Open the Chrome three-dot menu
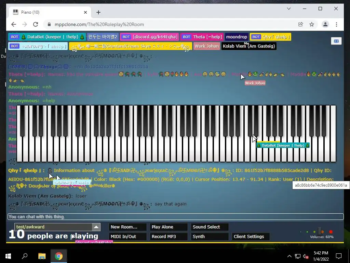 point(336,24)
